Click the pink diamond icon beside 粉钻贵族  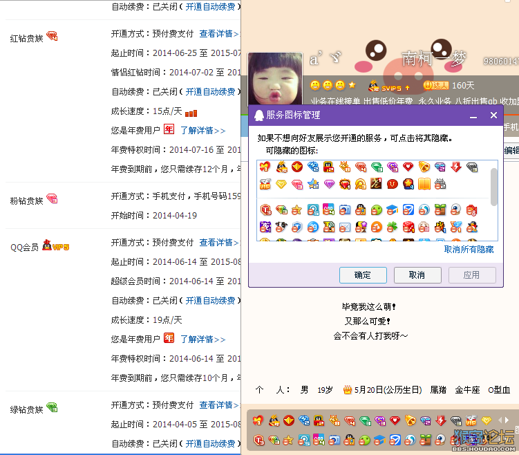click(x=52, y=198)
